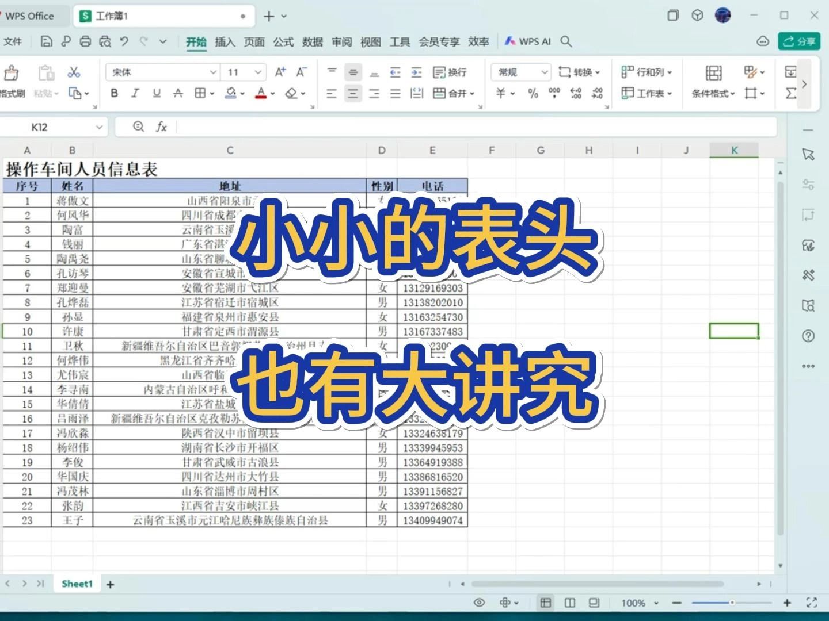Click AutoSum sigma icon
829x621 pixels.
pos(791,93)
